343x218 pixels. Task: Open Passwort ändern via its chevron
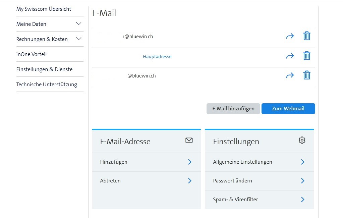click(302, 180)
